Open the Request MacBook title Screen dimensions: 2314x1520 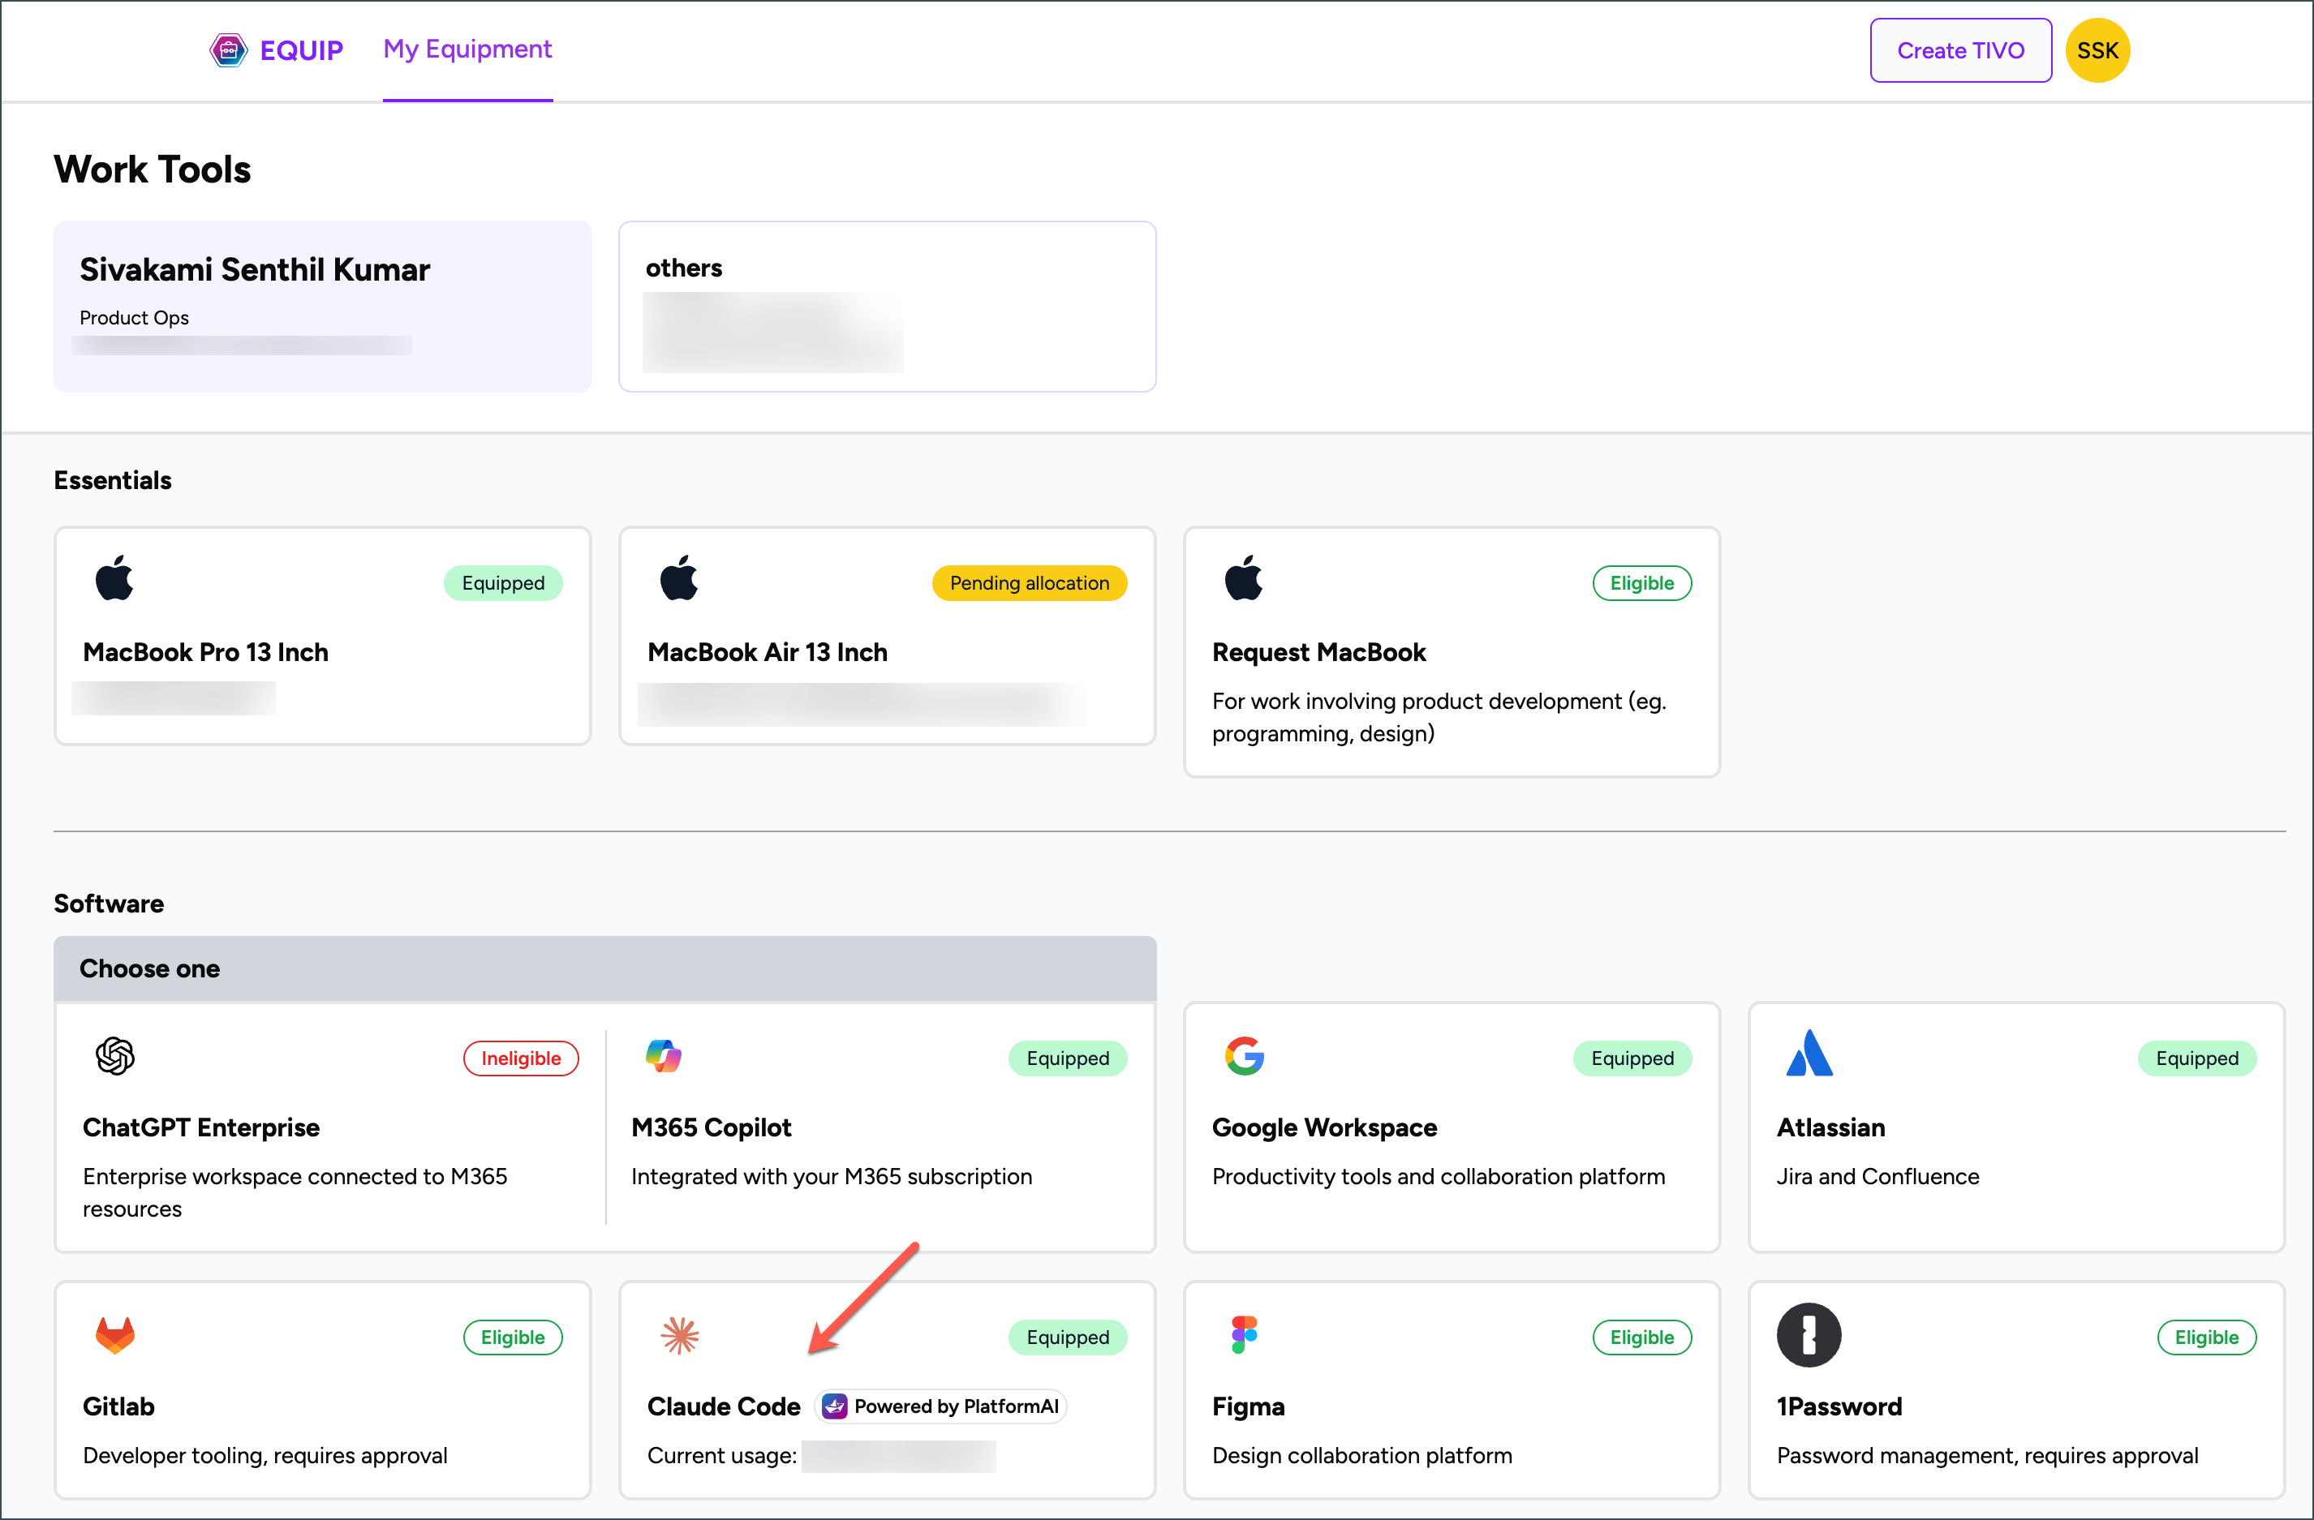(x=1318, y=652)
